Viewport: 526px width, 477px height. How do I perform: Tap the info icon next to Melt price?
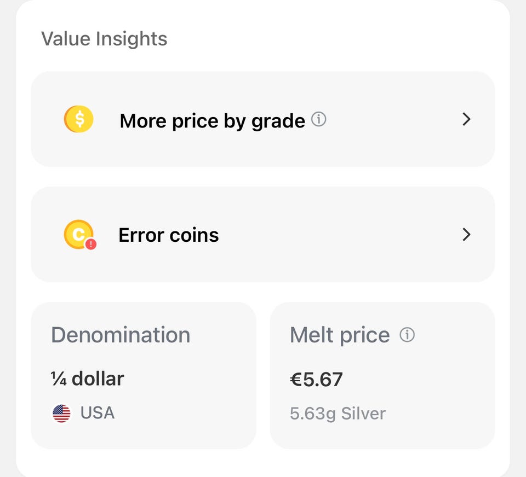tap(407, 335)
